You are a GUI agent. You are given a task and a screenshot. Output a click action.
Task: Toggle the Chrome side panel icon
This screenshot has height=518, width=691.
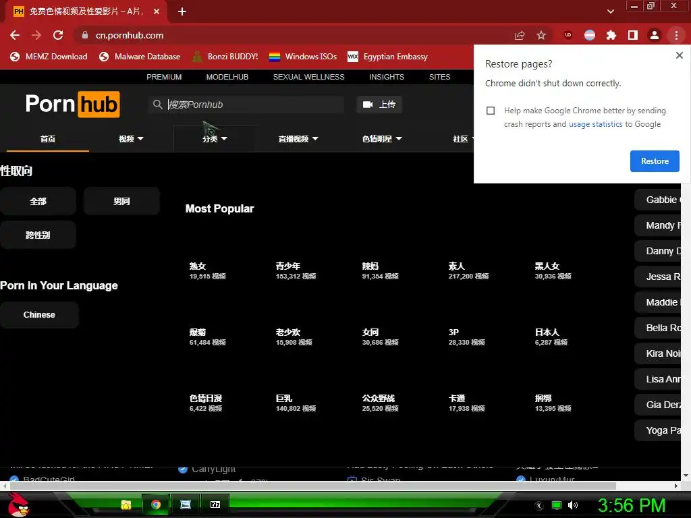tap(633, 35)
